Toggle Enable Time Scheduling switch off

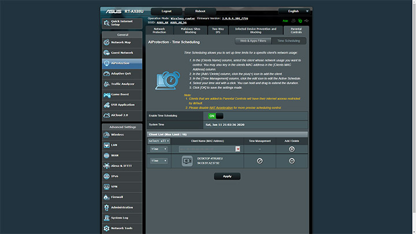(x=216, y=116)
